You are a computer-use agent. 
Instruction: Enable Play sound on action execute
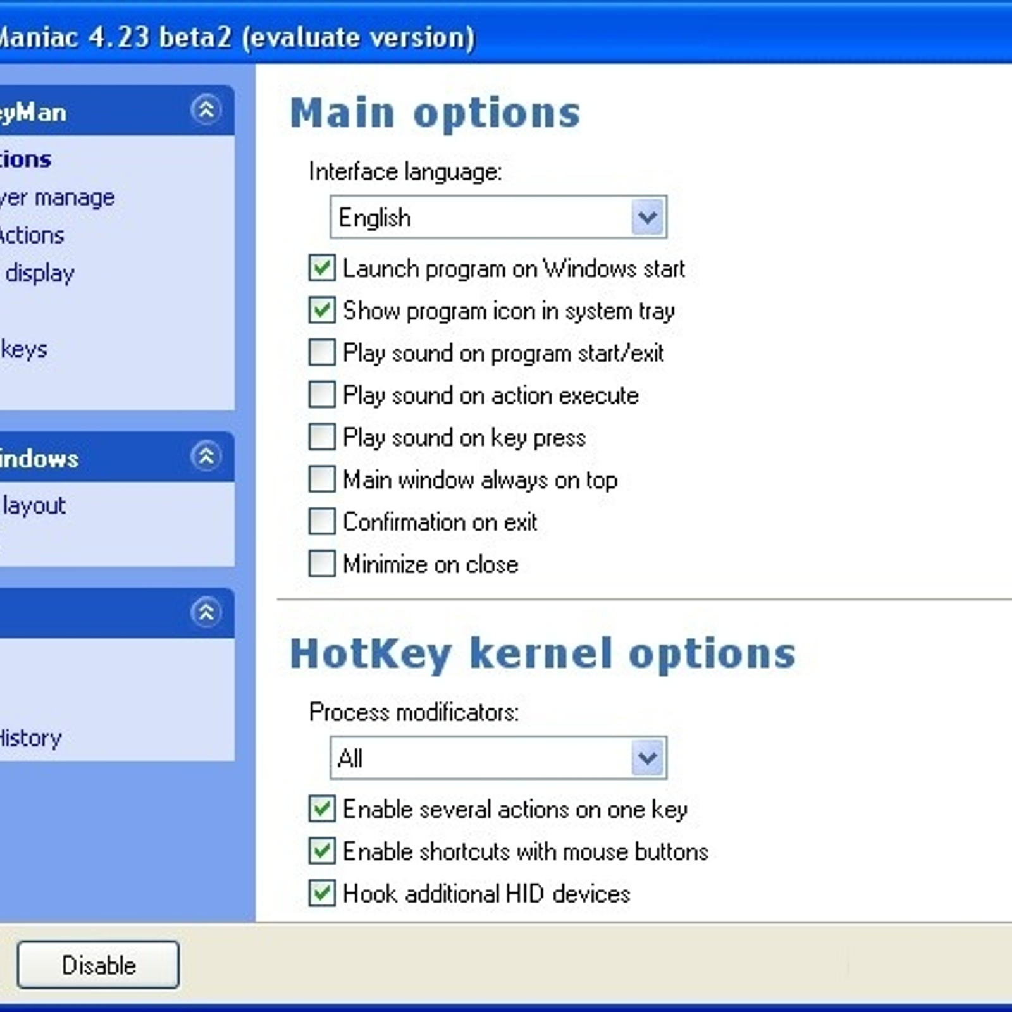pos(322,395)
